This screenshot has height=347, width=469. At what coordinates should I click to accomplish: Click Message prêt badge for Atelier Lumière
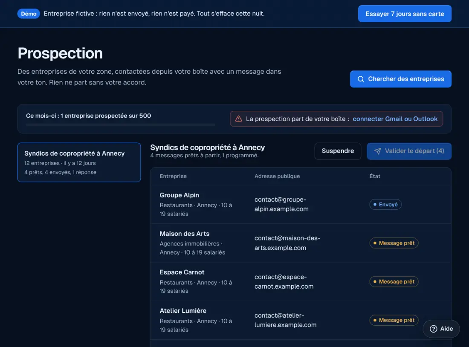(394, 321)
